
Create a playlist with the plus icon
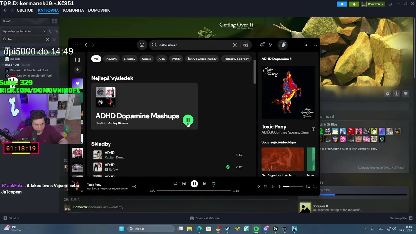(x=77, y=70)
